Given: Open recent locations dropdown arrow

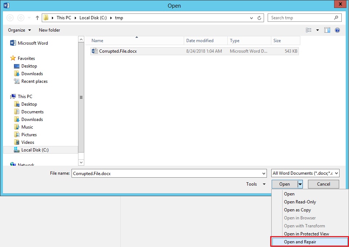Looking at the screenshot, I should point(29,18).
